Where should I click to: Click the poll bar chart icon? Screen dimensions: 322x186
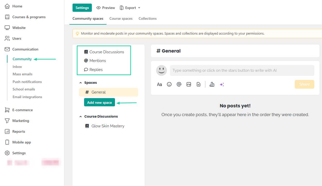pos(212,84)
